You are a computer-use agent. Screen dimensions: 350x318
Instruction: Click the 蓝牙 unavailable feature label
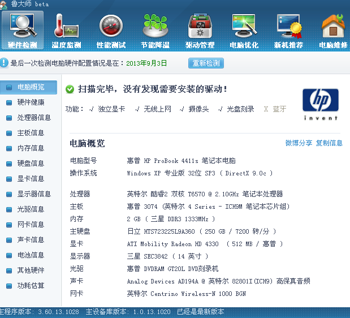pos(279,109)
